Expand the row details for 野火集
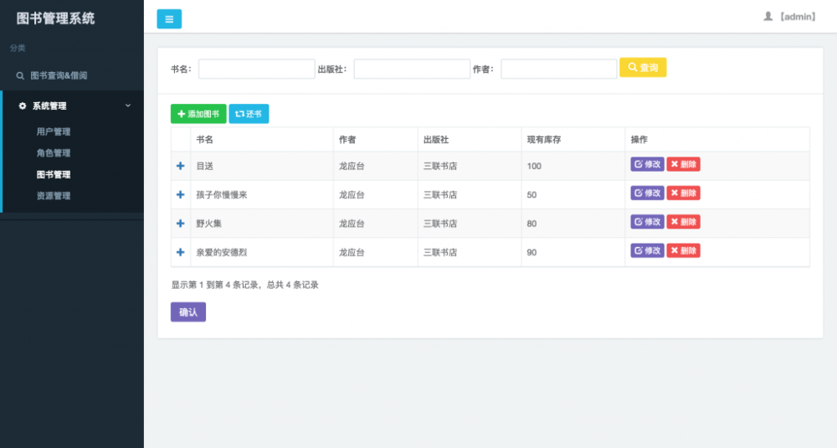 click(x=181, y=224)
